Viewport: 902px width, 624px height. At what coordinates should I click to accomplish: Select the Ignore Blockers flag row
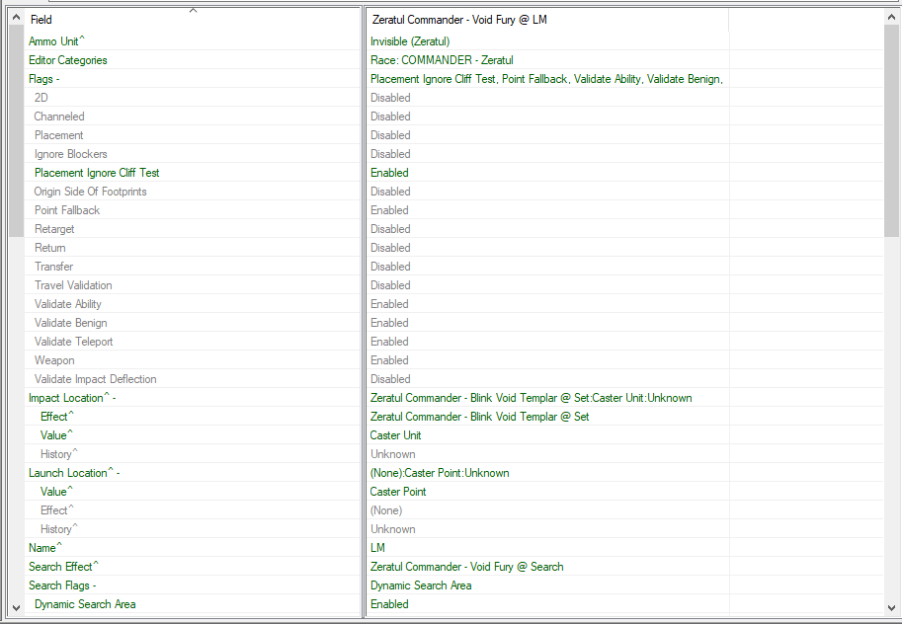pos(192,154)
